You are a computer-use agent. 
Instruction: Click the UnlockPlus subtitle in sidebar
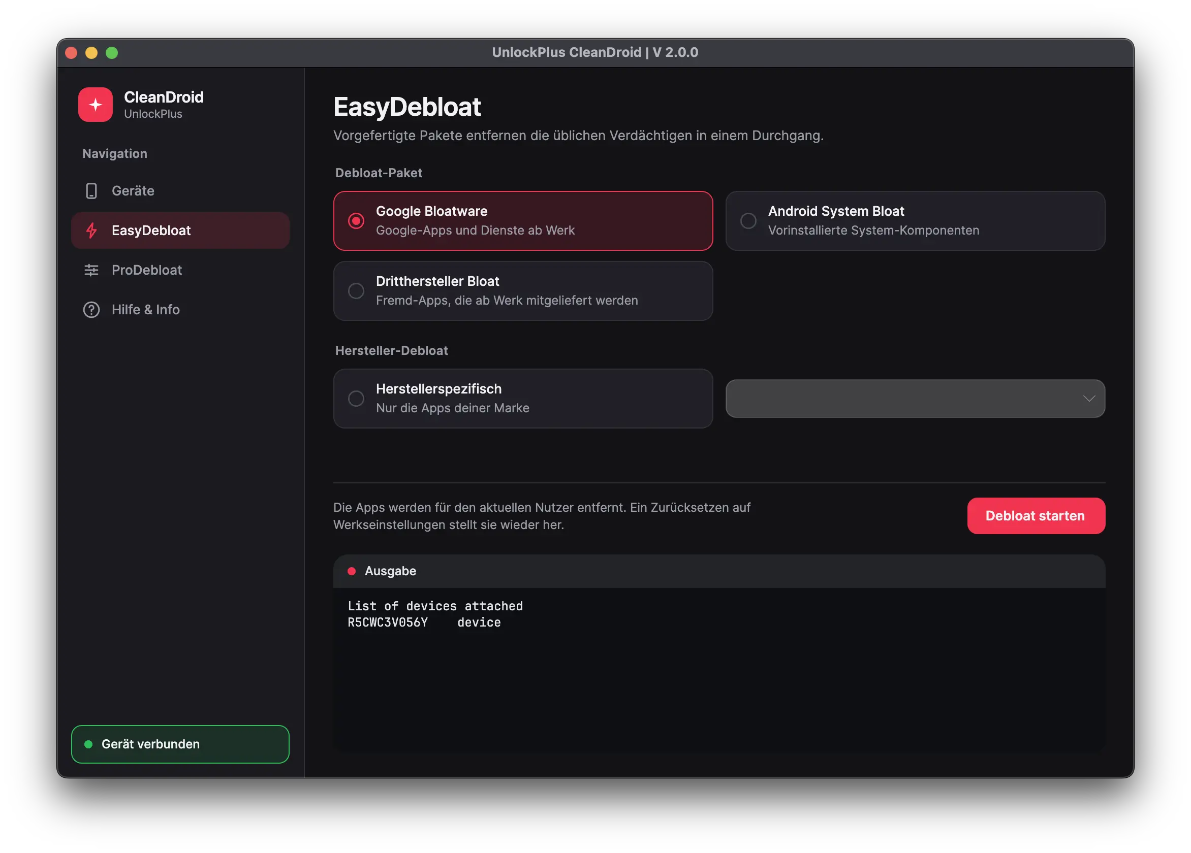[153, 114]
